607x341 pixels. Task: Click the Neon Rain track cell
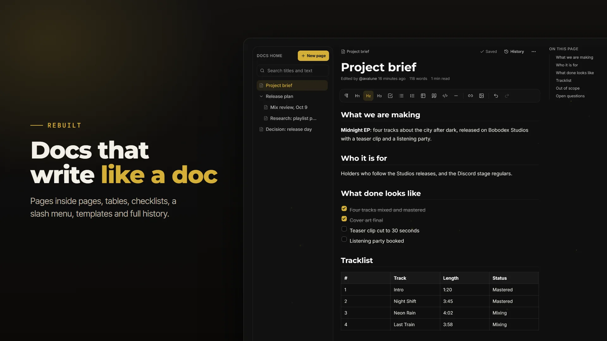[x=415, y=313]
